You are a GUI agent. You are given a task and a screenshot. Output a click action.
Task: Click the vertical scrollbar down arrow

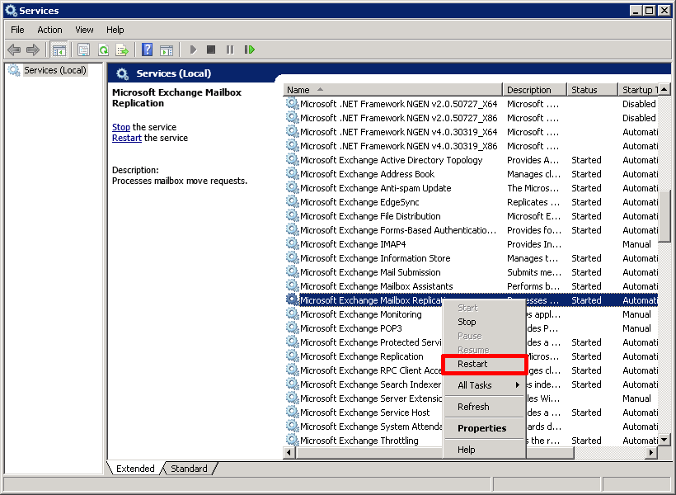[x=664, y=441]
